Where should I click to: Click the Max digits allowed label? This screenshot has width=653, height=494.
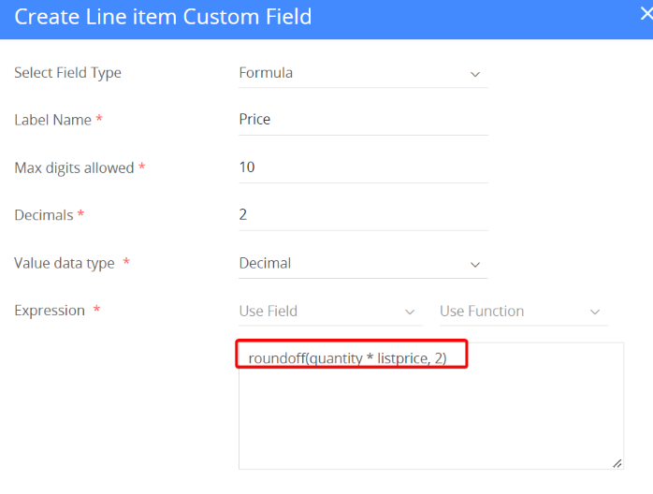tap(74, 168)
